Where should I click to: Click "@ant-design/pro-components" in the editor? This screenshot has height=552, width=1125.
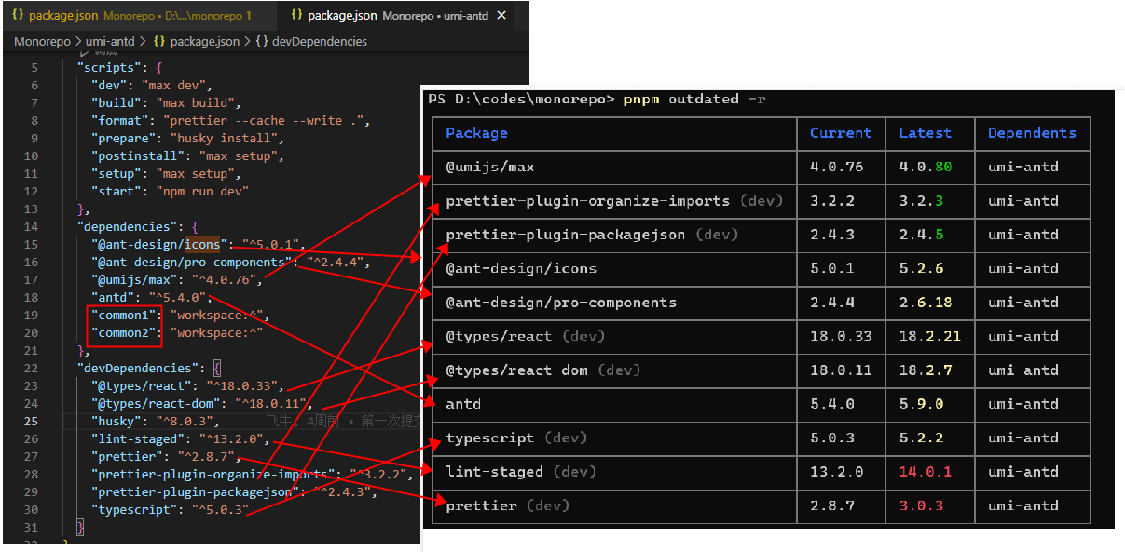click(x=192, y=262)
